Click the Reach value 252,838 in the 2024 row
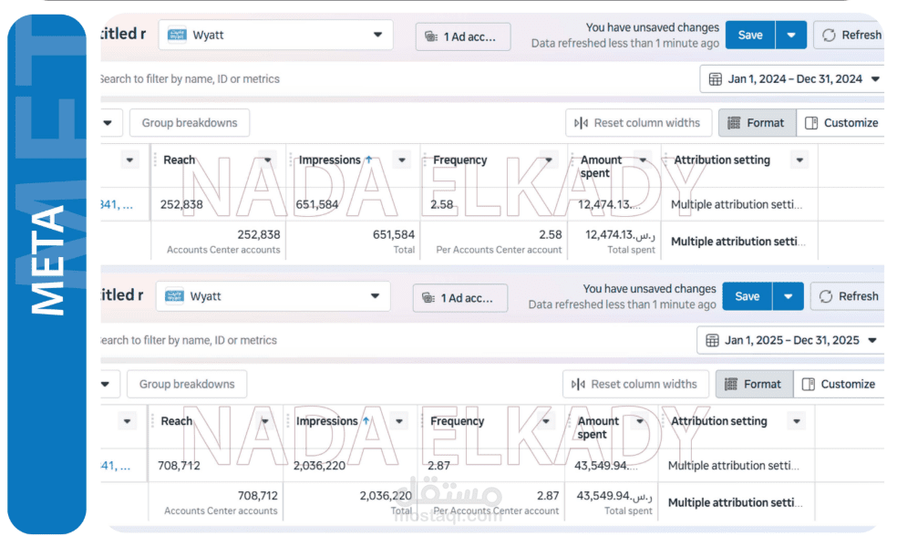The height and width of the screenshot is (536, 897). point(181,204)
